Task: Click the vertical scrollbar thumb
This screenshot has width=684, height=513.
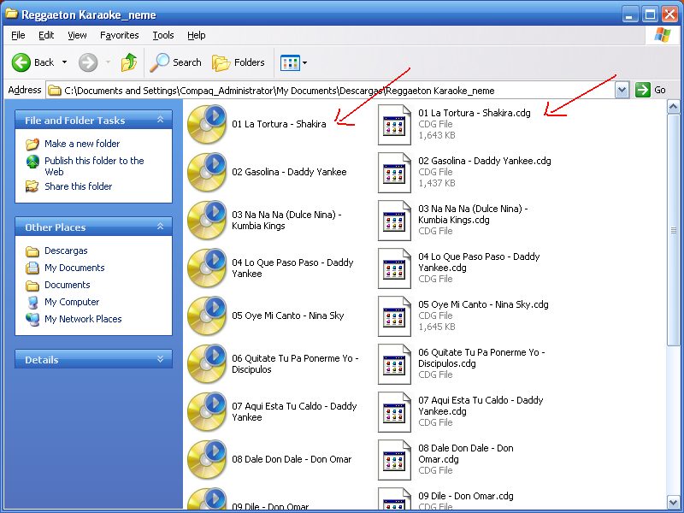Action: 673,230
